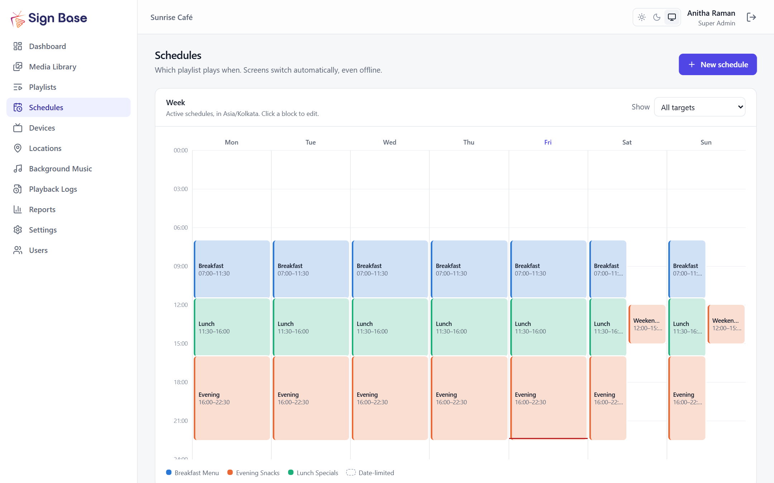Open Media Library via its image icon

coord(18,67)
